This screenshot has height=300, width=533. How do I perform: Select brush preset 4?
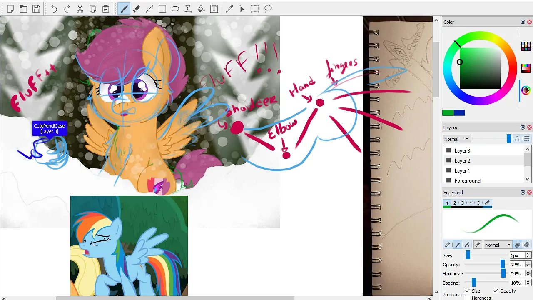coord(471,203)
